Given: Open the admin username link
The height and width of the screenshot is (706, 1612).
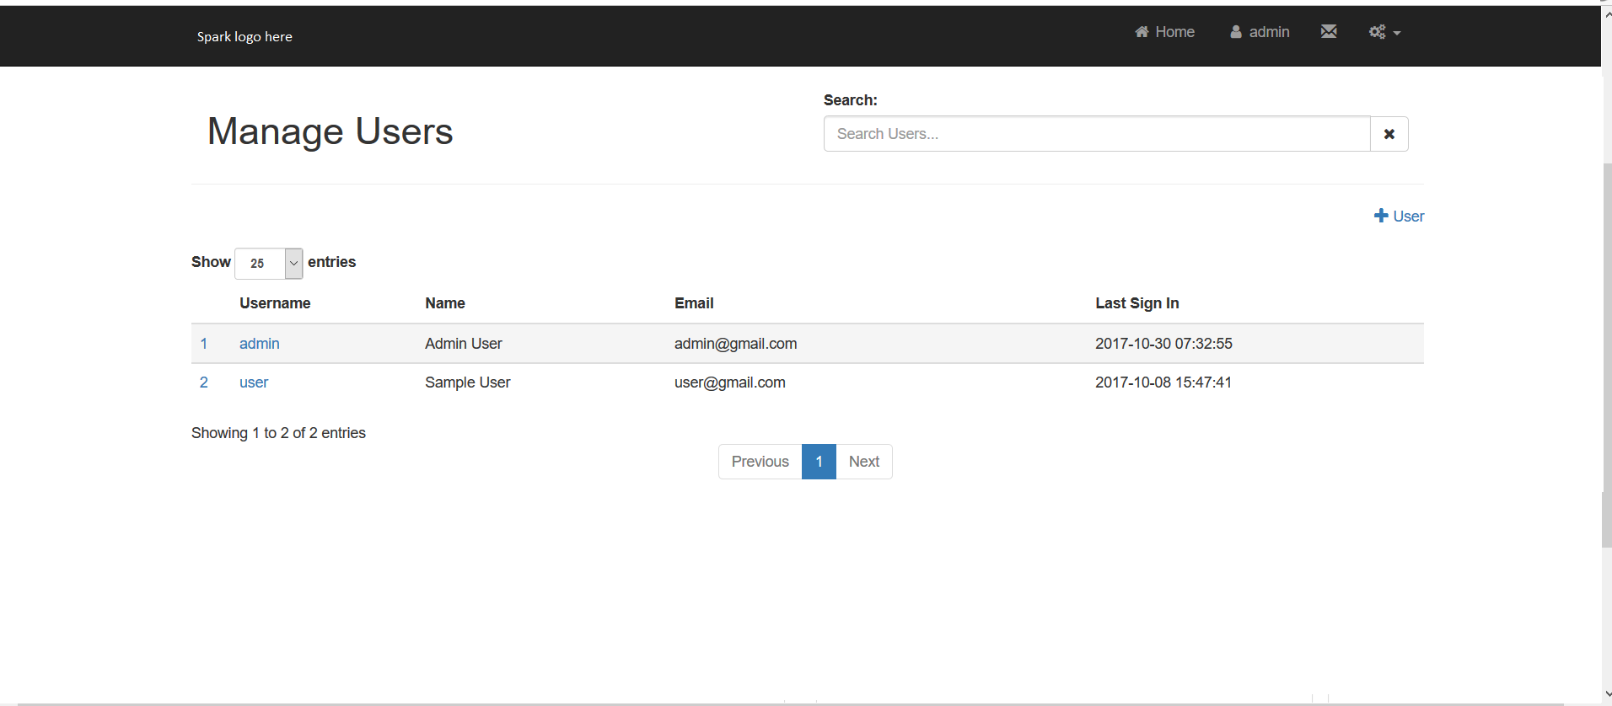Looking at the screenshot, I should (x=259, y=344).
